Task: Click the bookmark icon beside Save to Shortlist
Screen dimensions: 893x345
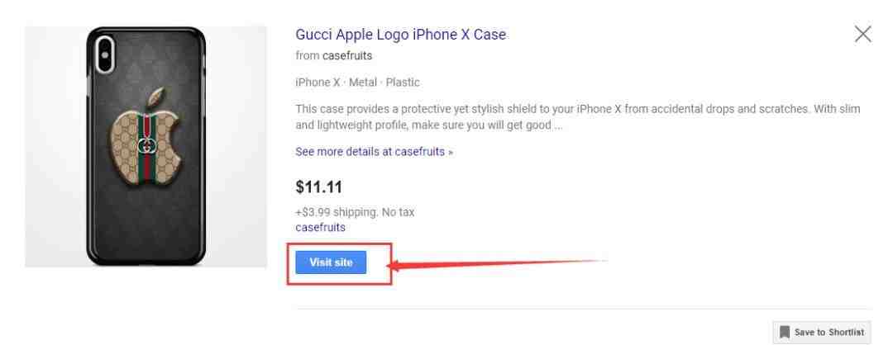Action: (x=784, y=332)
